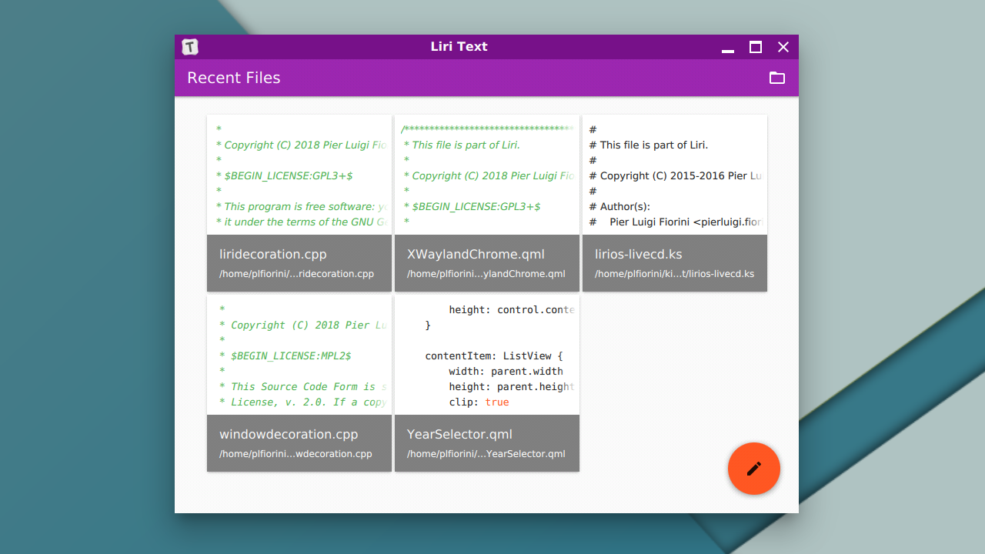Click path /home/plfiorini/ki...t/lirios-livecd.ks
Image resolution: width=985 pixels, height=554 pixels.
tap(674, 274)
